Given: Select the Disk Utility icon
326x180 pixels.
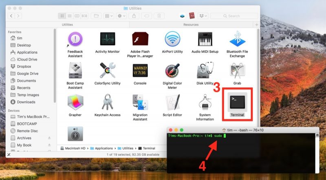Looking at the screenshot, I should tap(205, 71).
